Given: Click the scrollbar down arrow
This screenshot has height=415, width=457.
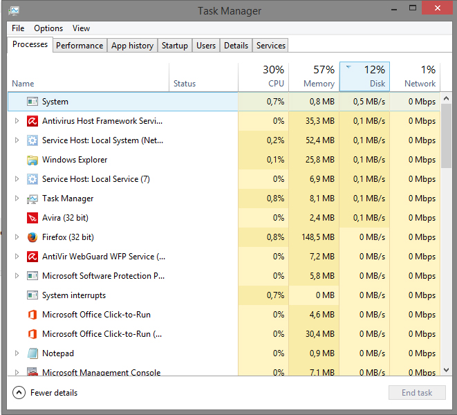Looking at the screenshot, I should tap(446, 370).
